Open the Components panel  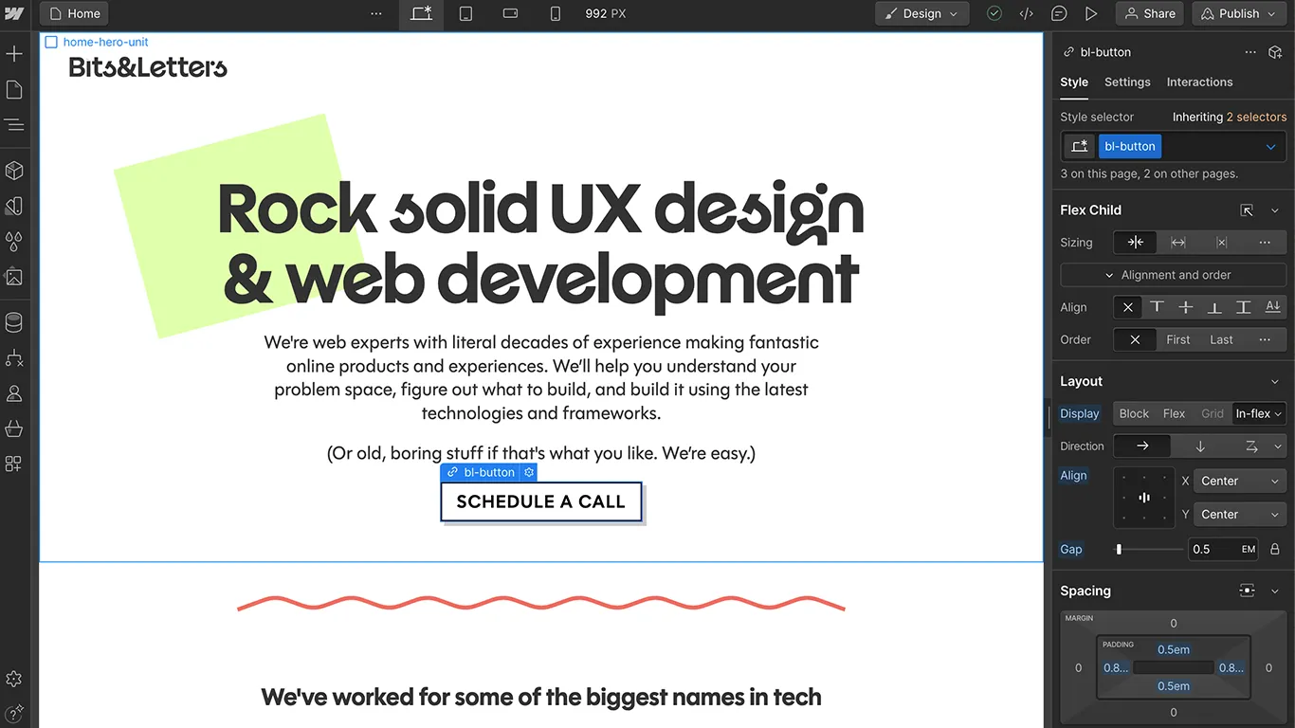tap(14, 171)
